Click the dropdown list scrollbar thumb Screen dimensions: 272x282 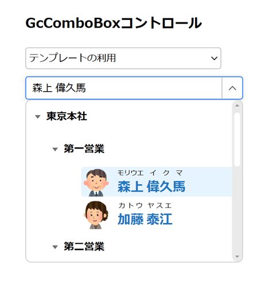point(237,139)
